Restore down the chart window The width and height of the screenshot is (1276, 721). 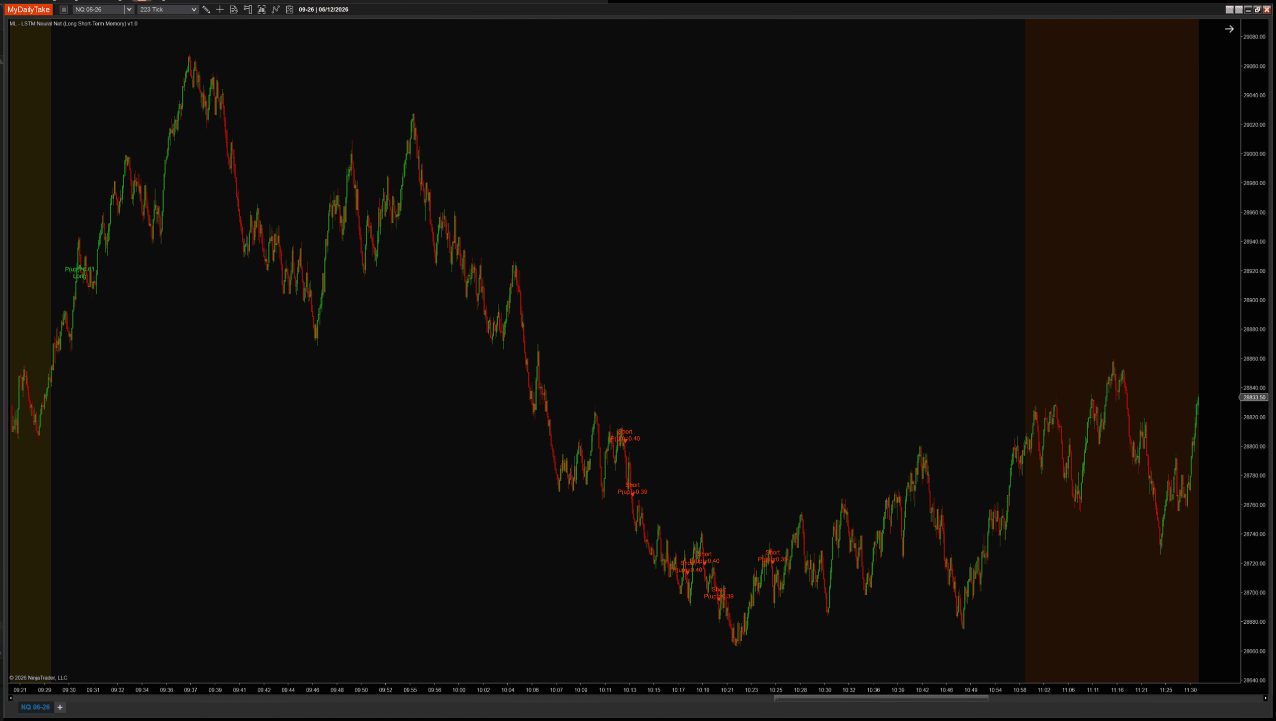coord(1257,9)
